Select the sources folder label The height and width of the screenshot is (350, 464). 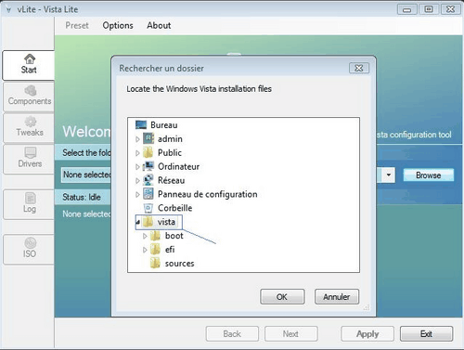point(180,264)
